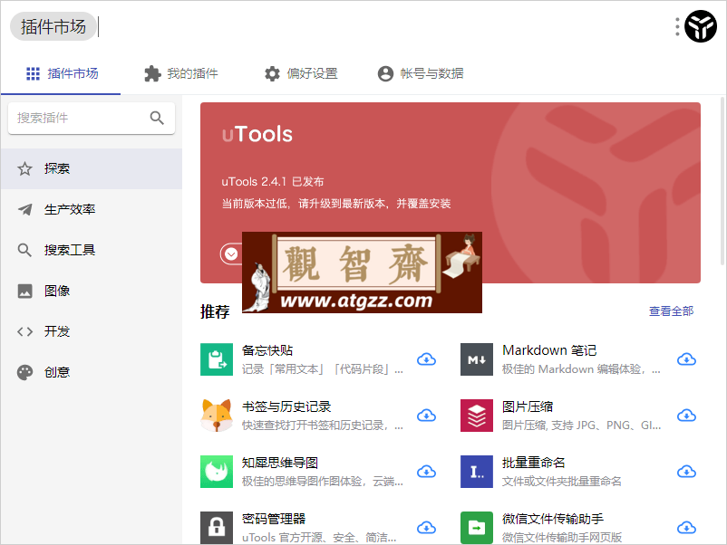Go to the 帐号与数据 tab

421,73
